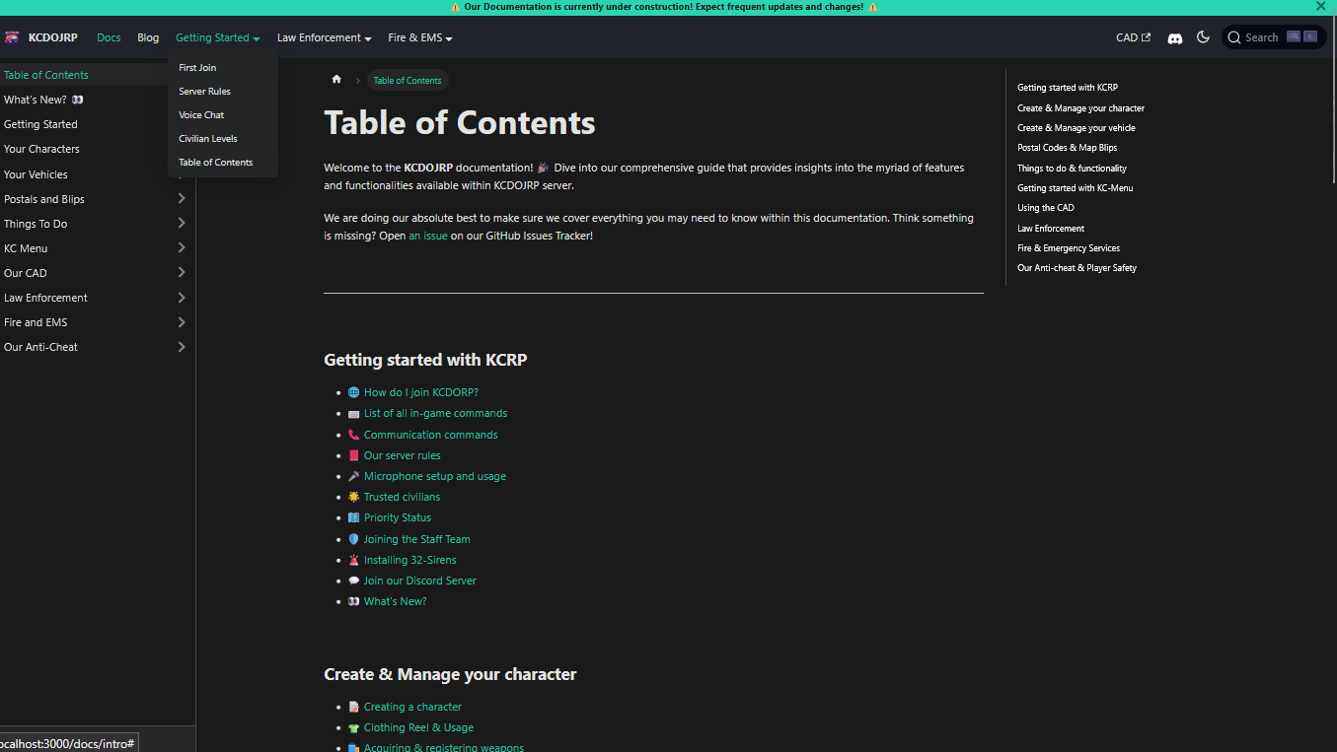Open the Fire & EMS navbar dropdown

pos(419,37)
